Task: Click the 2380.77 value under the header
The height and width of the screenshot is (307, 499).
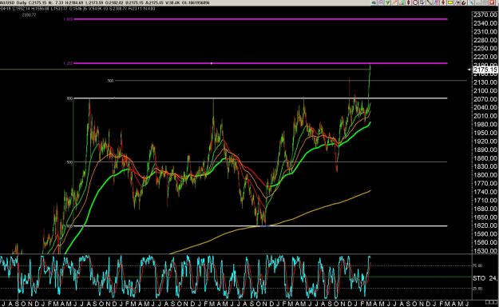Action: (29, 14)
